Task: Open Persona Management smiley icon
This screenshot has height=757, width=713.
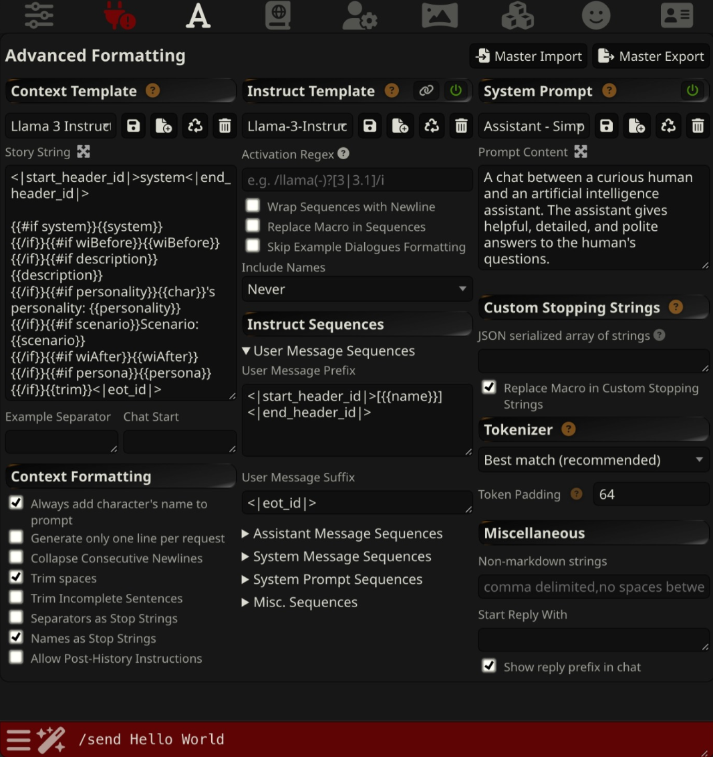Action: click(596, 15)
